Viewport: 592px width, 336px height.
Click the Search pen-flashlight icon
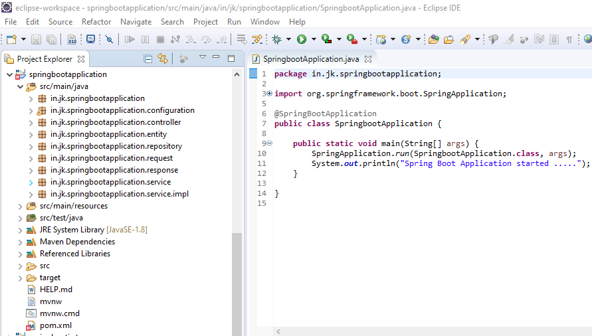pyautogui.click(x=465, y=39)
